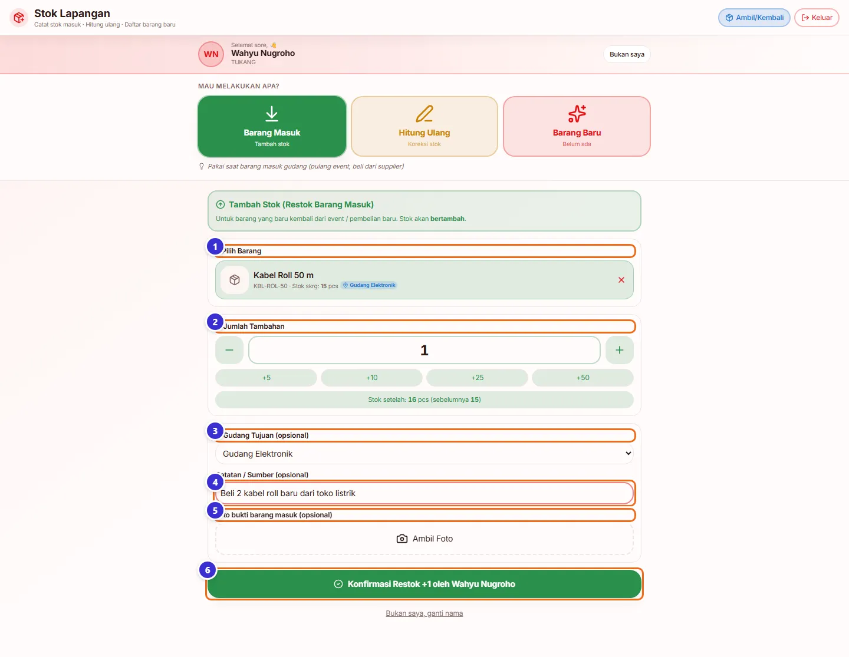Screen dimensions: 849x657
Task: Edit the Catatan / Sumber note field
Action: click(x=424, y=493)
